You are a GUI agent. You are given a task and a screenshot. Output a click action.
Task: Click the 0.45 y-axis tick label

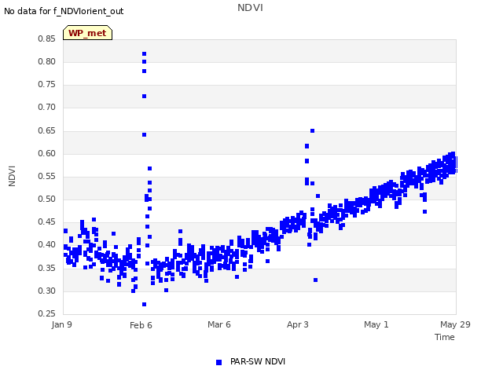[x=47, y=221]
